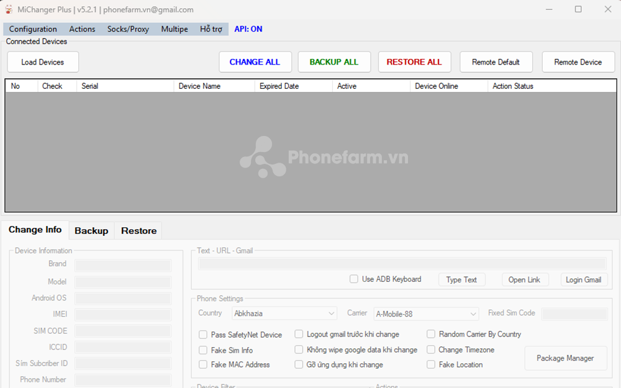Click the Remote Device button
Image resolution: width=621 pixels, height=388 pixels.
578,62
